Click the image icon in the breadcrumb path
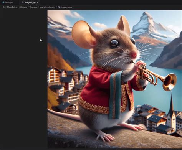This screenshot has width=182, height=150. (59, 7)
